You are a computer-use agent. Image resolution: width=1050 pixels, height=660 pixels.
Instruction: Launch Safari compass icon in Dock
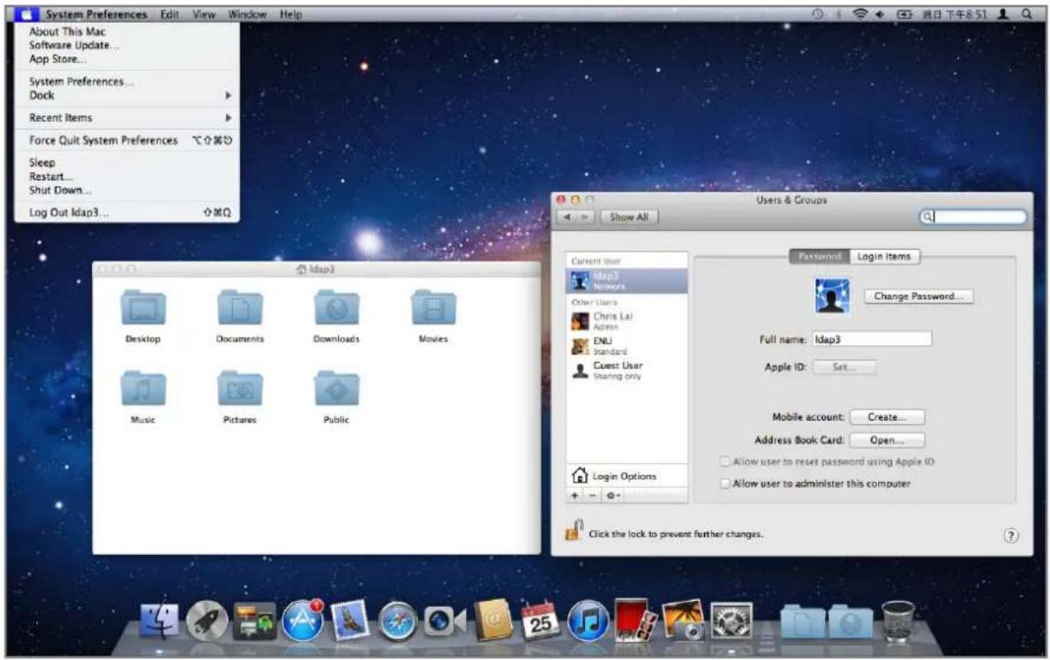(398, 621)
